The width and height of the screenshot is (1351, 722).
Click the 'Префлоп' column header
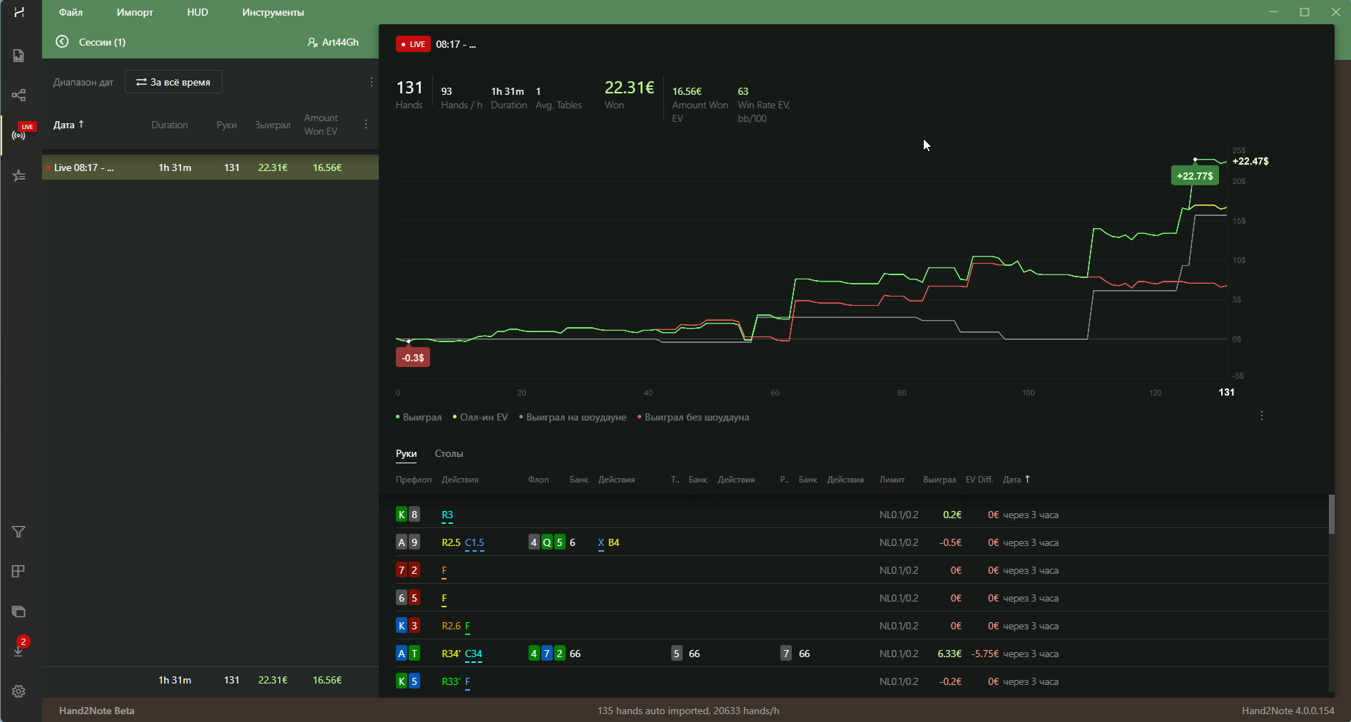414,480
